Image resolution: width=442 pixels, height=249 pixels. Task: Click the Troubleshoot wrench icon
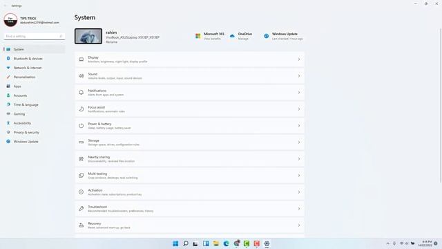81,209
